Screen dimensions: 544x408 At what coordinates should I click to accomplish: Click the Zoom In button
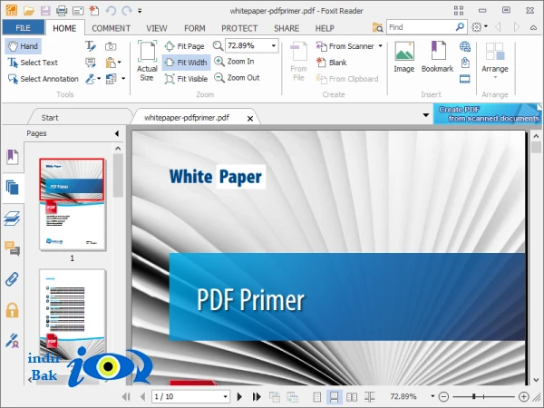click(x=234, y=62)
